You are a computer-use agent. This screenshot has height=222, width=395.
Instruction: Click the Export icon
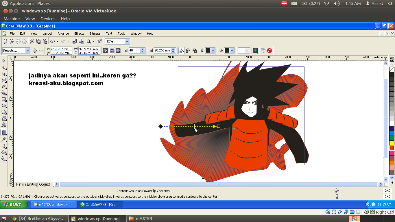(x=81, y=41)
